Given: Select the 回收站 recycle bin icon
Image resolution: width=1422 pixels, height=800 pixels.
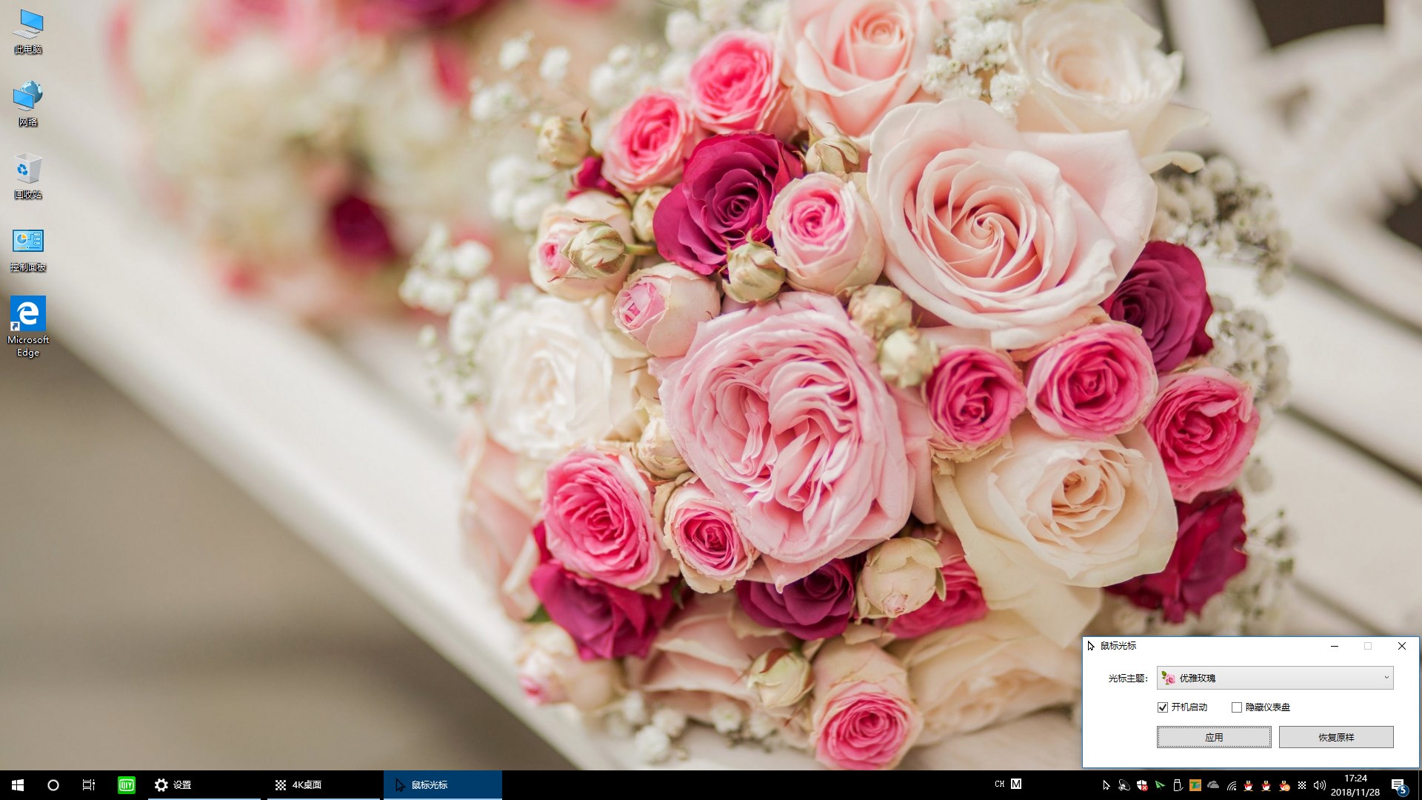Looking at the screenshot, I should tap(28, 176).
